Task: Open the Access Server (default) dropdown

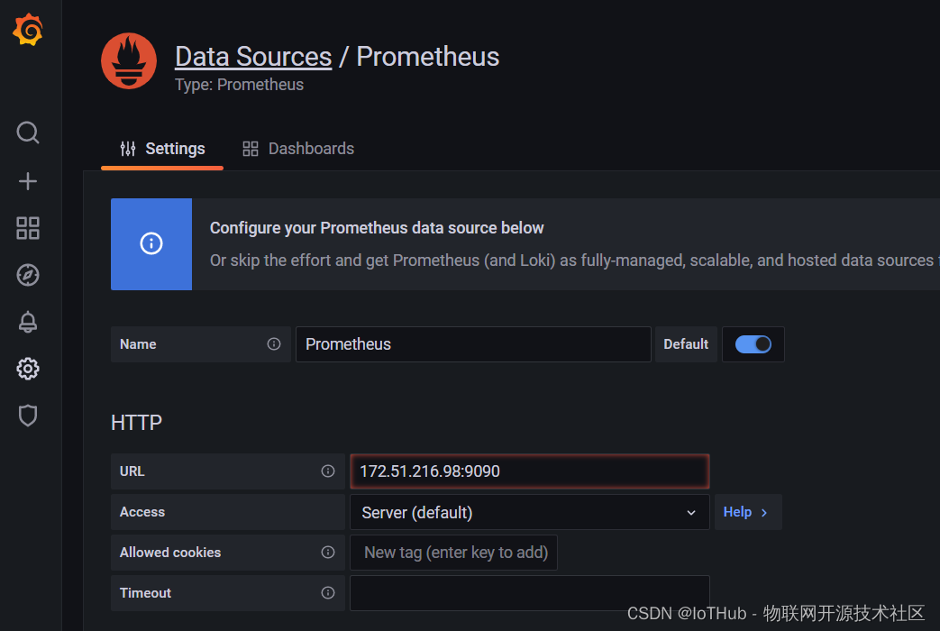Action: point(530,512)
